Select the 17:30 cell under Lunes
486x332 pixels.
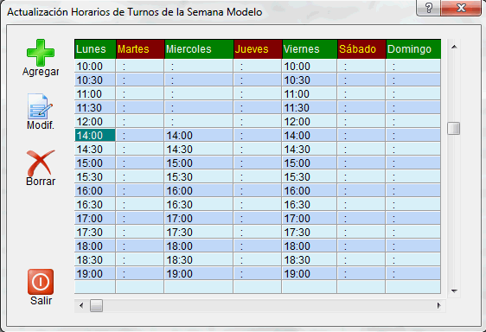[95, 233]
